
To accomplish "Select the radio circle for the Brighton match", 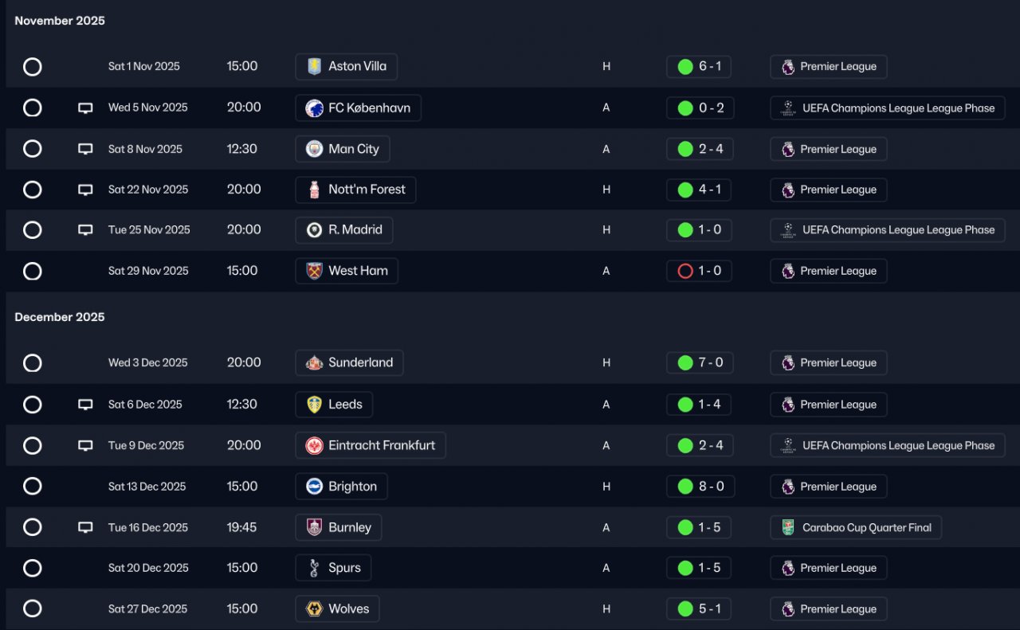I will (x=33, y=487).
